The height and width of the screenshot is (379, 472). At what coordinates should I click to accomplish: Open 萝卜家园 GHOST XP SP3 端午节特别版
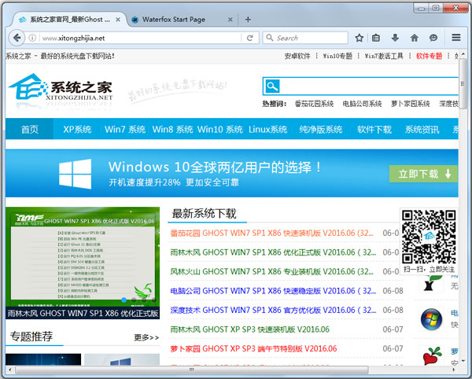[253, 348]
